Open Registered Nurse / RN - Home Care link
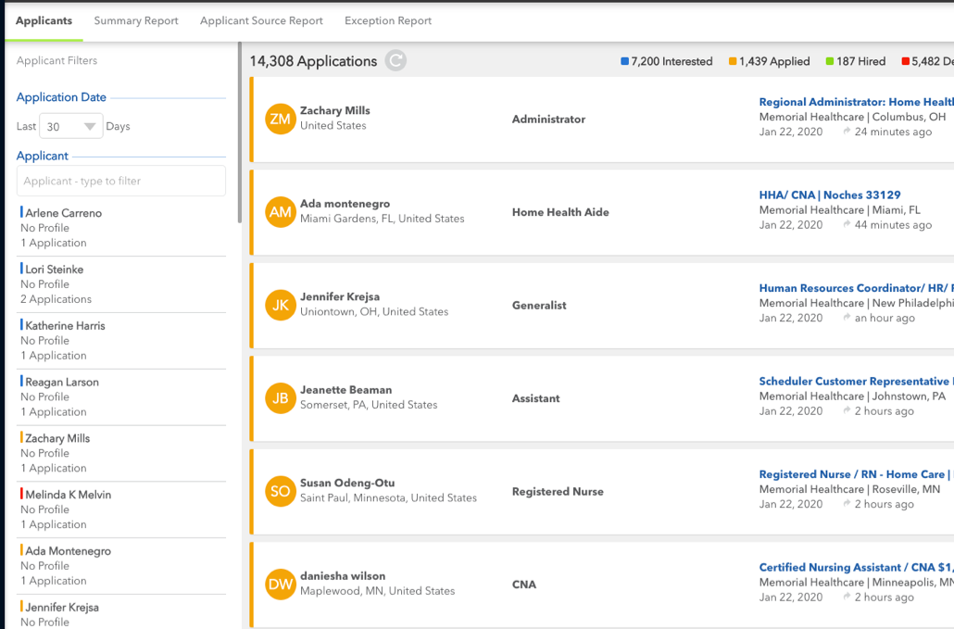This screenshot has height=629, width=954. 855,474
